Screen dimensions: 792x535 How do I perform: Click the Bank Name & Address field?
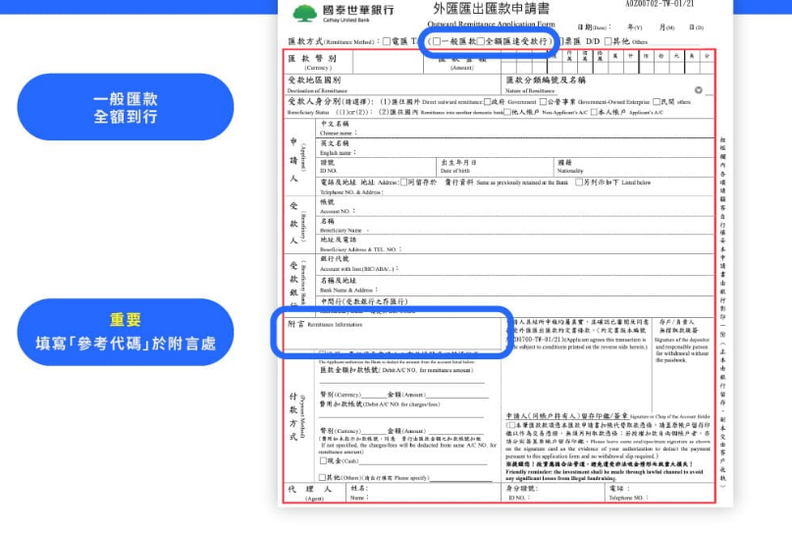tap(514, 286)
